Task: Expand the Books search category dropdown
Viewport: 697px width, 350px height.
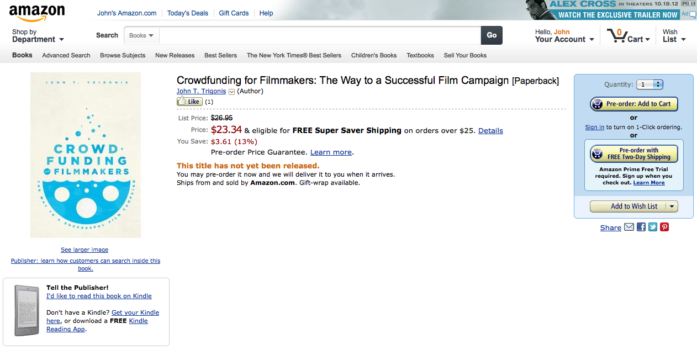Action: point(141,35)
